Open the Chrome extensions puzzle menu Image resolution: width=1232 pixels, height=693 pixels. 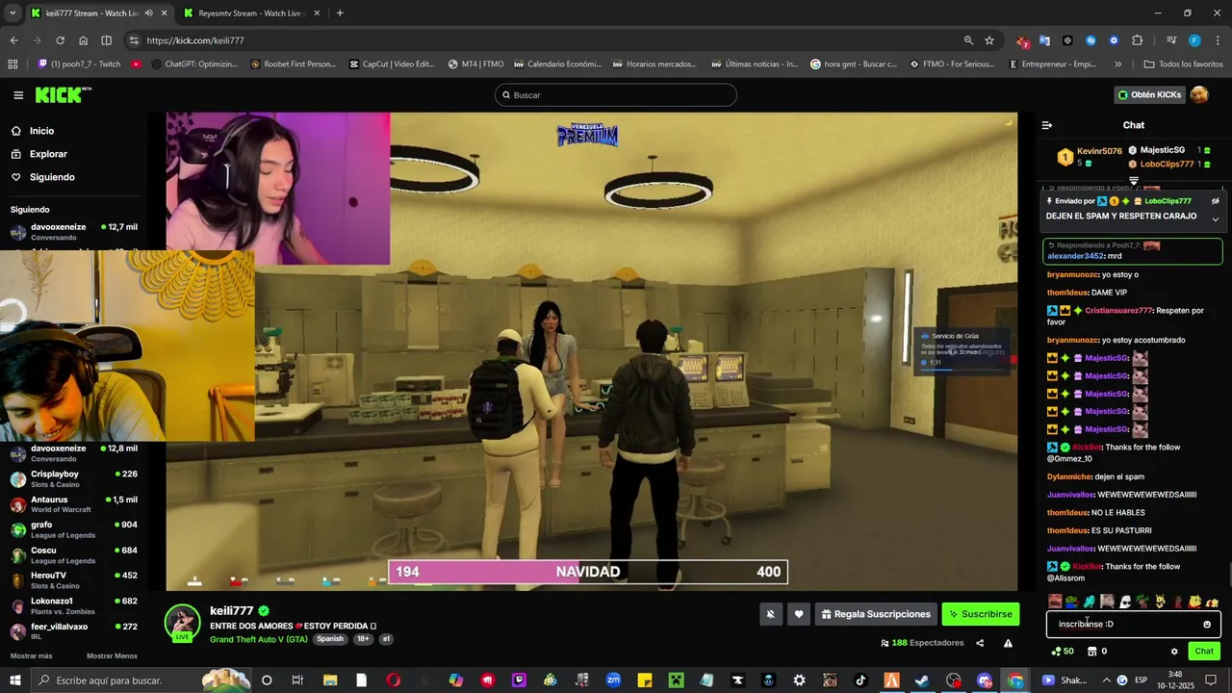tap(1138, 40)
